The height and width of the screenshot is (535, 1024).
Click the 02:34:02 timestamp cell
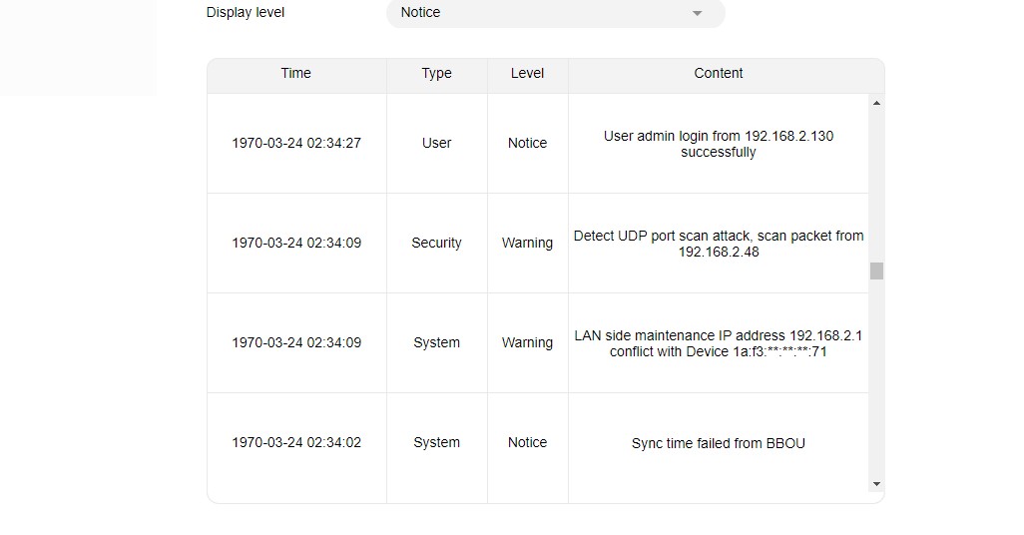pyautogui.click(x=296, y=443)
